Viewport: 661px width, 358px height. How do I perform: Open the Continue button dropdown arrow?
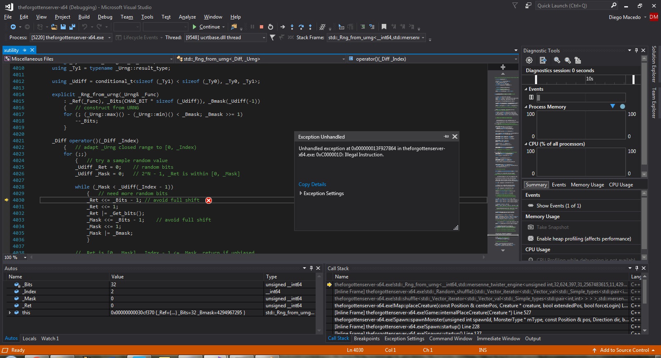pos(224,27)
